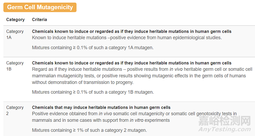Click the Category 1A row label
The image size is (255, 136).
pos(15,34)
